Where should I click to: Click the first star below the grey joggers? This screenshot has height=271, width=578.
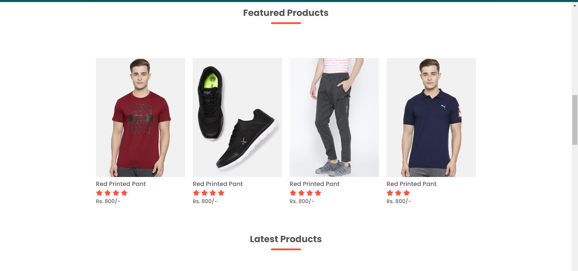294,193
